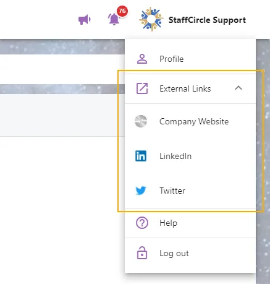Collapse External Links with the chevron
This screenshot has width=270, height=284.
click(238, 88)
